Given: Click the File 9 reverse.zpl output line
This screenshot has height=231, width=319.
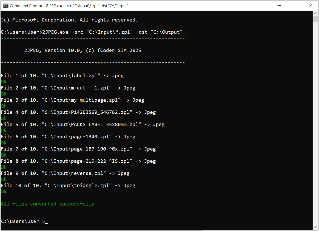Looking at the screenshot, I should tap(65, 173).
